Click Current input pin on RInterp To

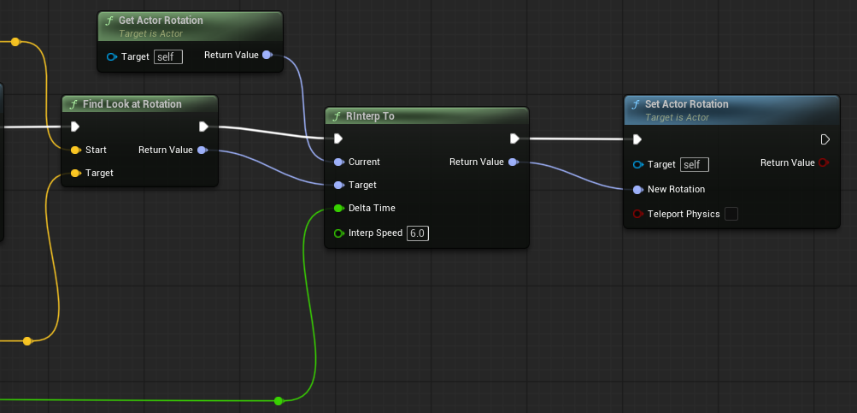[338, 162]
